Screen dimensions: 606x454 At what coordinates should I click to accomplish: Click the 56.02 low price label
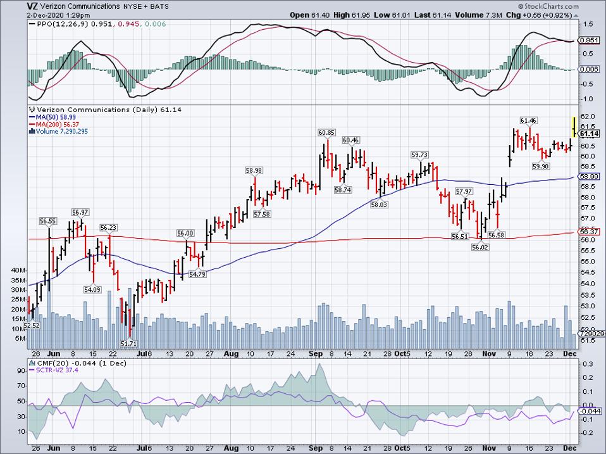coord(480,247)
